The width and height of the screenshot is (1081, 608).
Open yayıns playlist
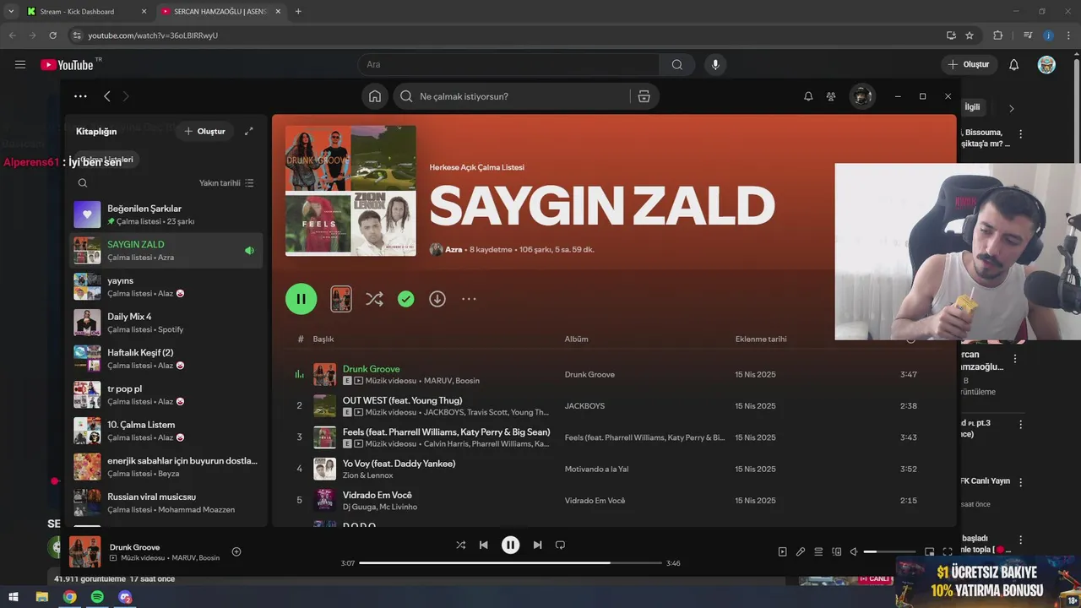tap(166, 286)
